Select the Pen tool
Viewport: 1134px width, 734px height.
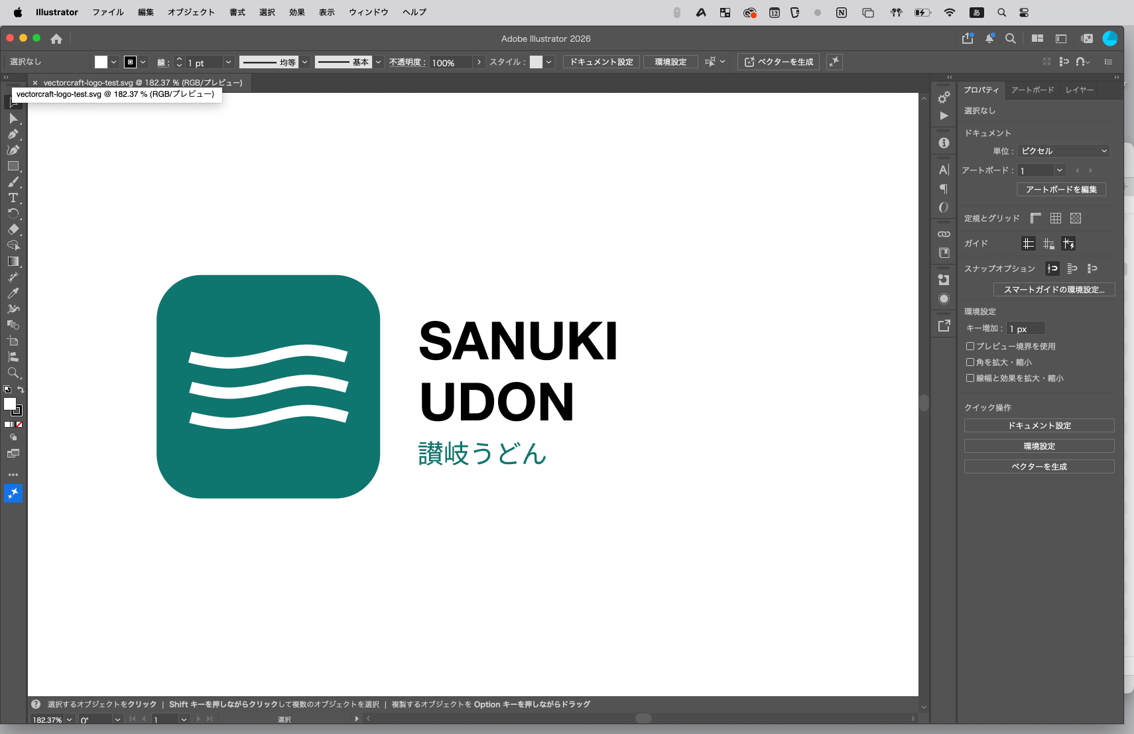(x=13, y=134)
